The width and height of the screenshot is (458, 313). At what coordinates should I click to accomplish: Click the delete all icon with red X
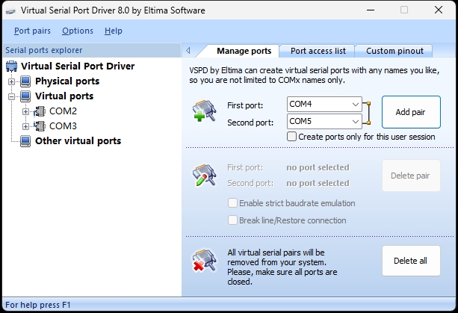204,261
